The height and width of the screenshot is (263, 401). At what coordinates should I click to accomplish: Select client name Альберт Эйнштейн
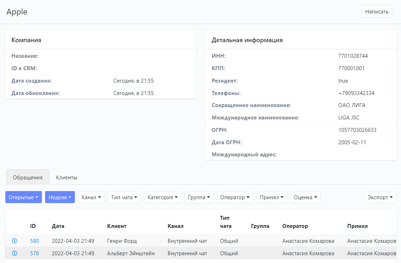pyautogui.click(x=131, y=253)
